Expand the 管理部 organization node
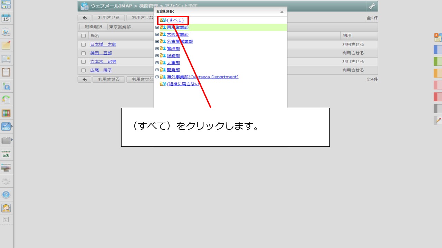 point(157,48)
